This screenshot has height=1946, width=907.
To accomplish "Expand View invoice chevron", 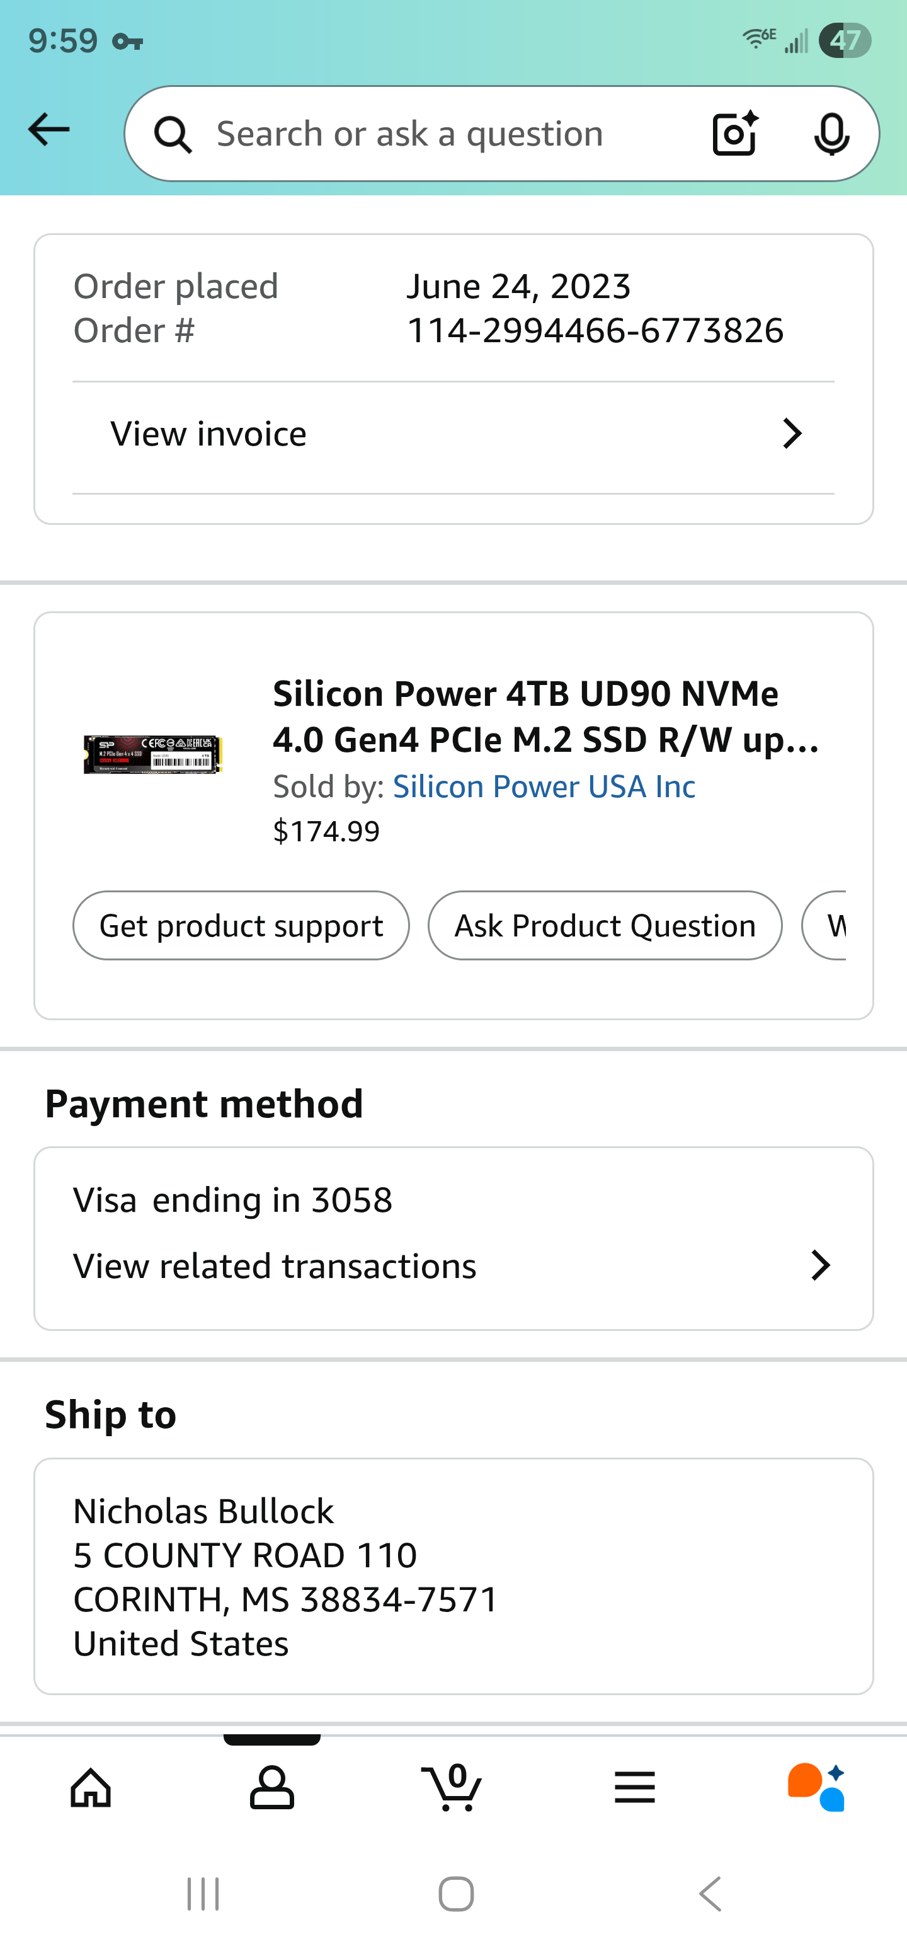I will click(x=792, y=434).
